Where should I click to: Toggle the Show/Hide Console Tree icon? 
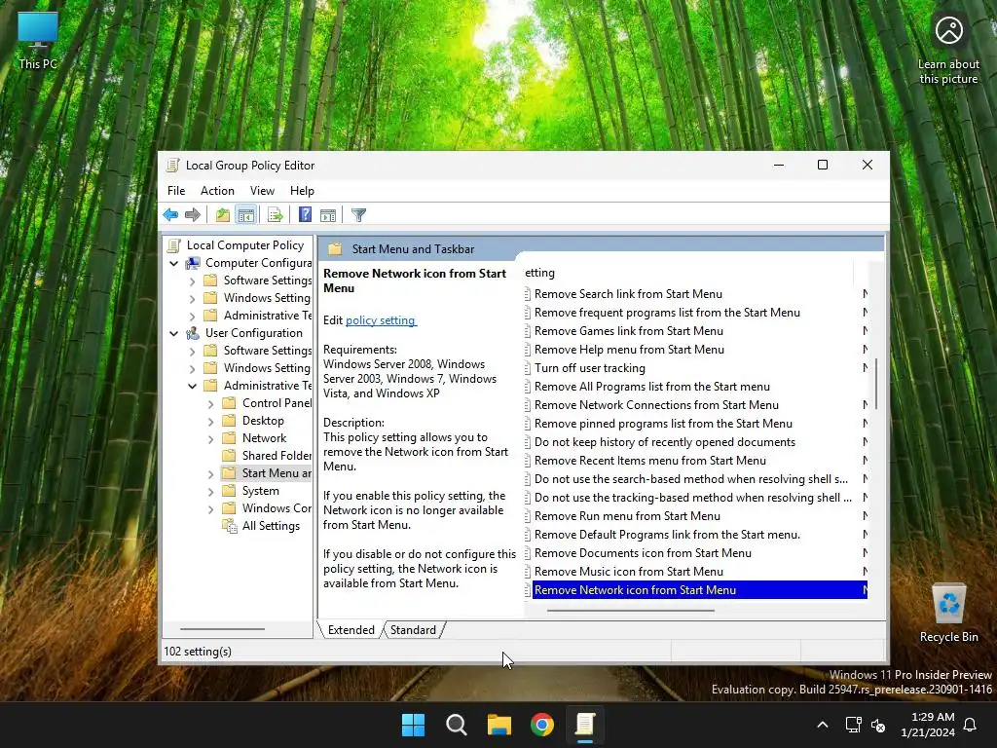pos(246,215)
